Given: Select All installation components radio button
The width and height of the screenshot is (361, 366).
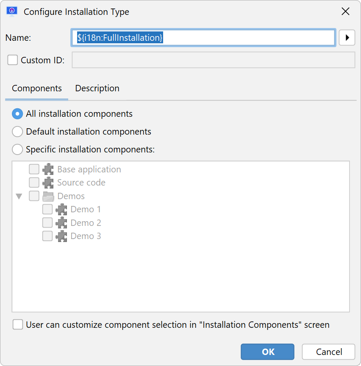Looking at the screenshot, I should click(17, 114).
